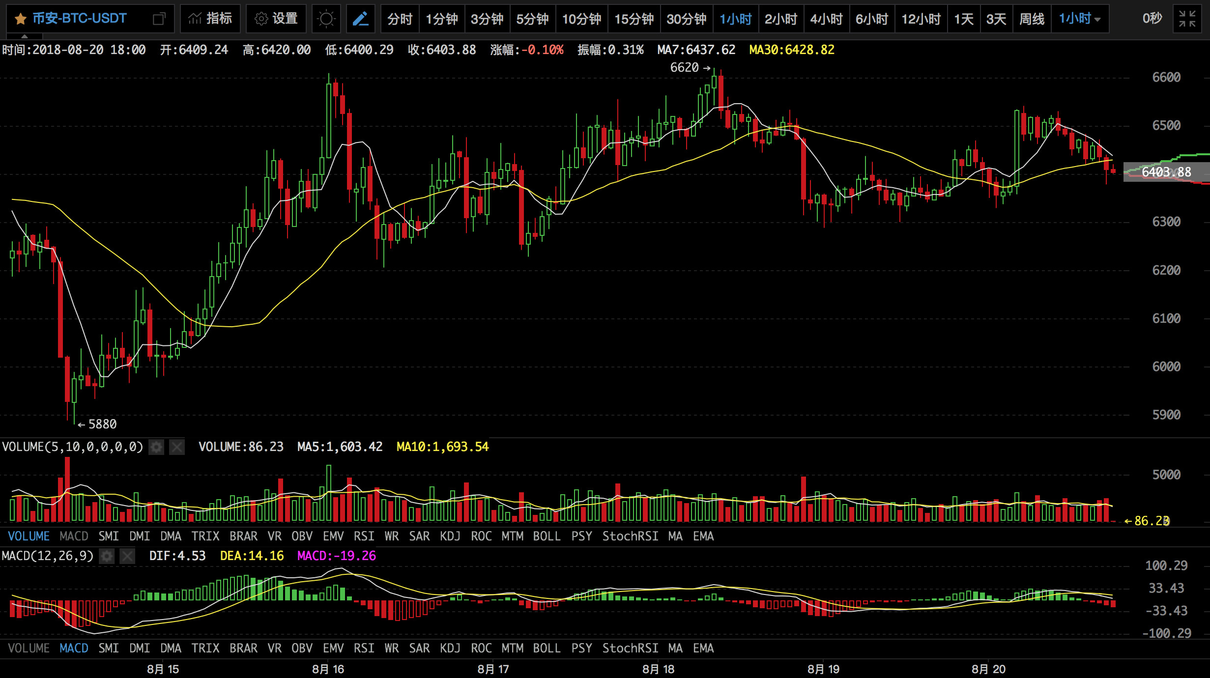
Task: Select WR in the MACD panel indicator row
Action: tap(392, 648)
